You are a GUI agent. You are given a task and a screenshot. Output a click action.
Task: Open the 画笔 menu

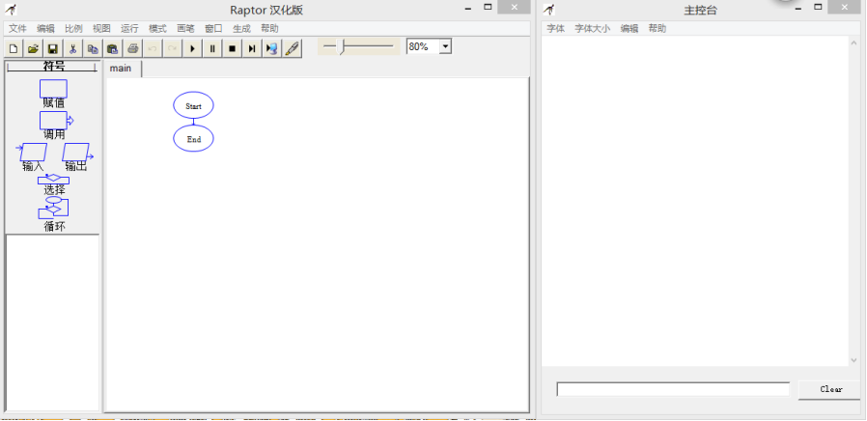point(185,28)
